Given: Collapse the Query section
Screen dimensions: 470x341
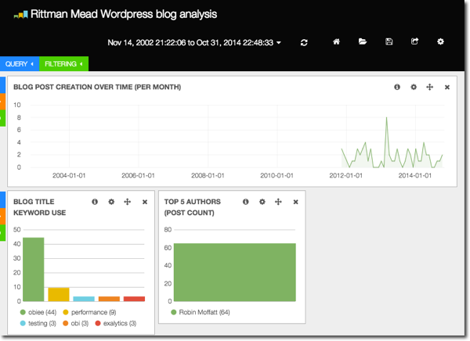Looking at the screenshot, I should 20,63.
